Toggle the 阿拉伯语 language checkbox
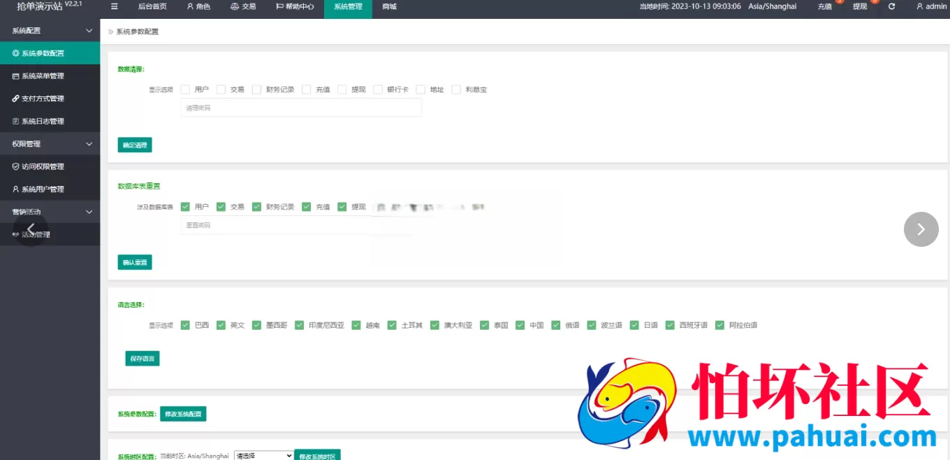 point(719,325)
